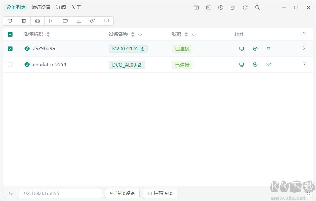Click the batch mirror screen toolbar icon

click(x=10, y=21)
